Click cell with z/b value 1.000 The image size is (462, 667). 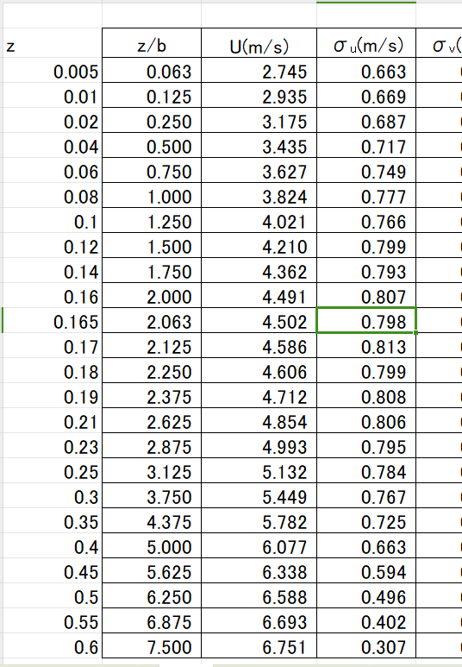coord(152,195)
